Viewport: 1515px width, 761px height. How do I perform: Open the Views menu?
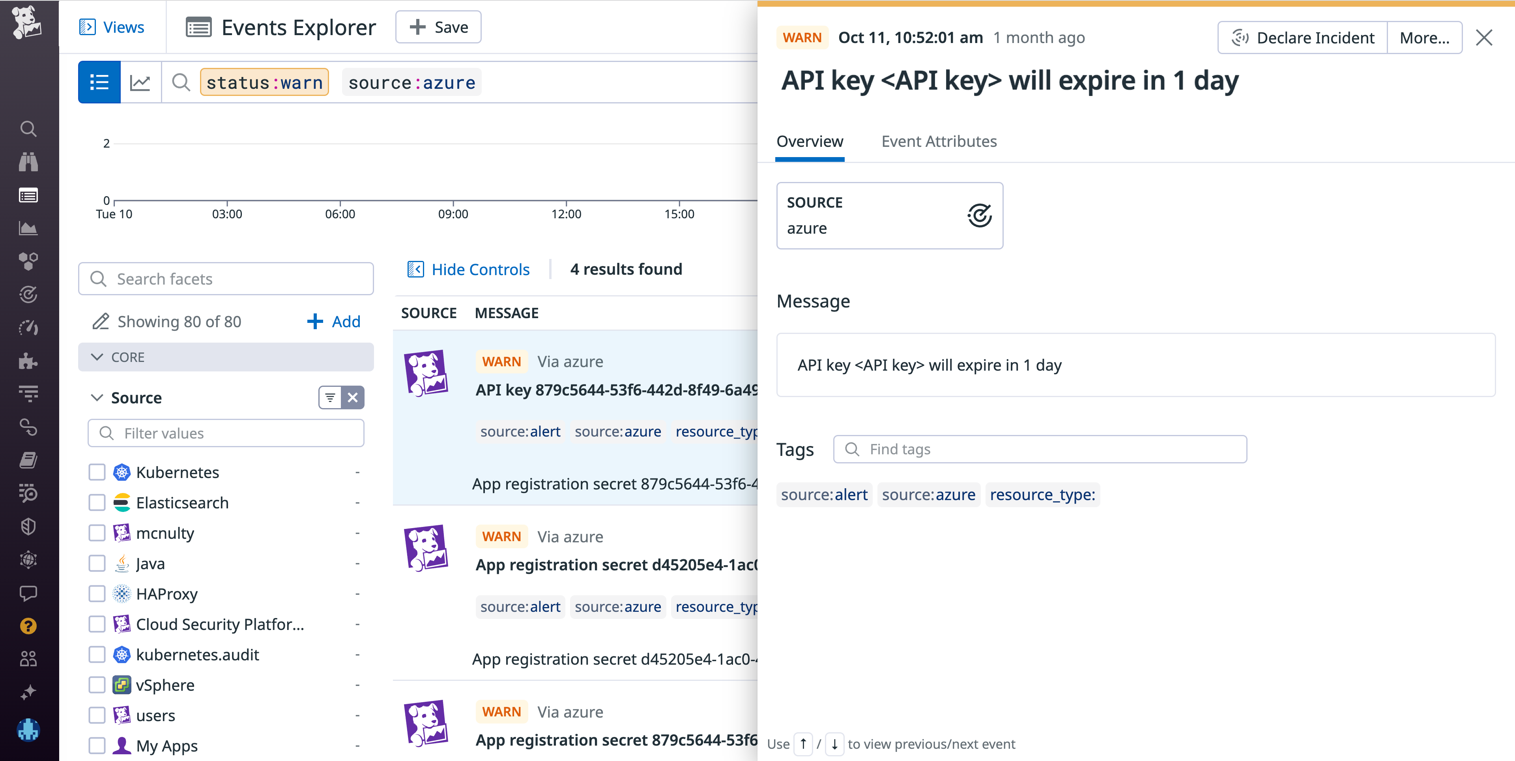tap(112, 26)
